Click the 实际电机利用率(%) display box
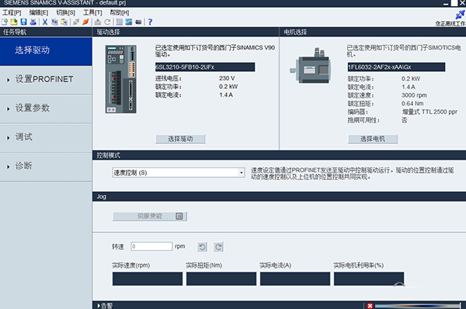The width and height of the screenshot is (466, 309). 369,279
